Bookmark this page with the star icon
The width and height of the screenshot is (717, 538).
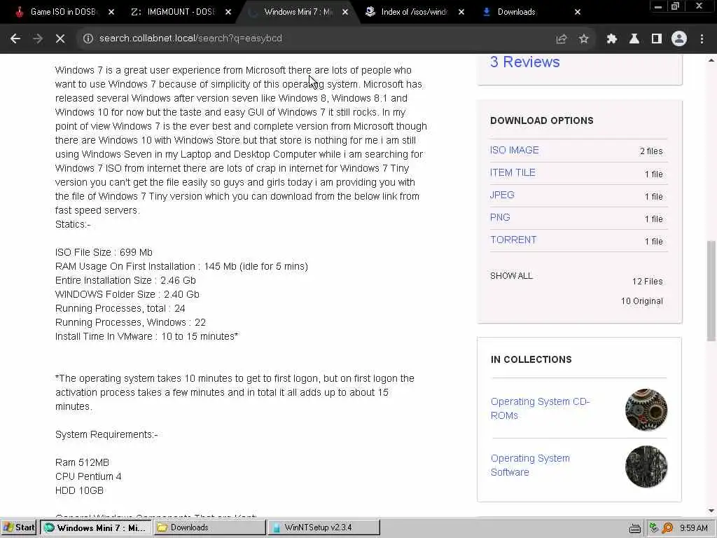(x=583, y=39)
